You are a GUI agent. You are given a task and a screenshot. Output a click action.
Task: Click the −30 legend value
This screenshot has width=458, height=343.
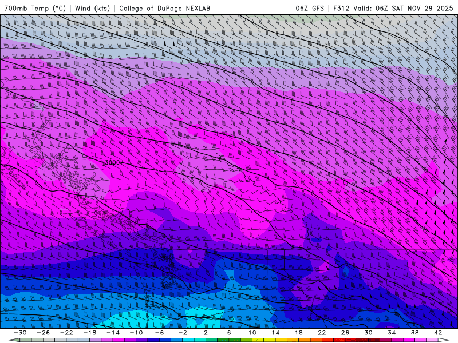pyautogui.click(x=20, y=333)
